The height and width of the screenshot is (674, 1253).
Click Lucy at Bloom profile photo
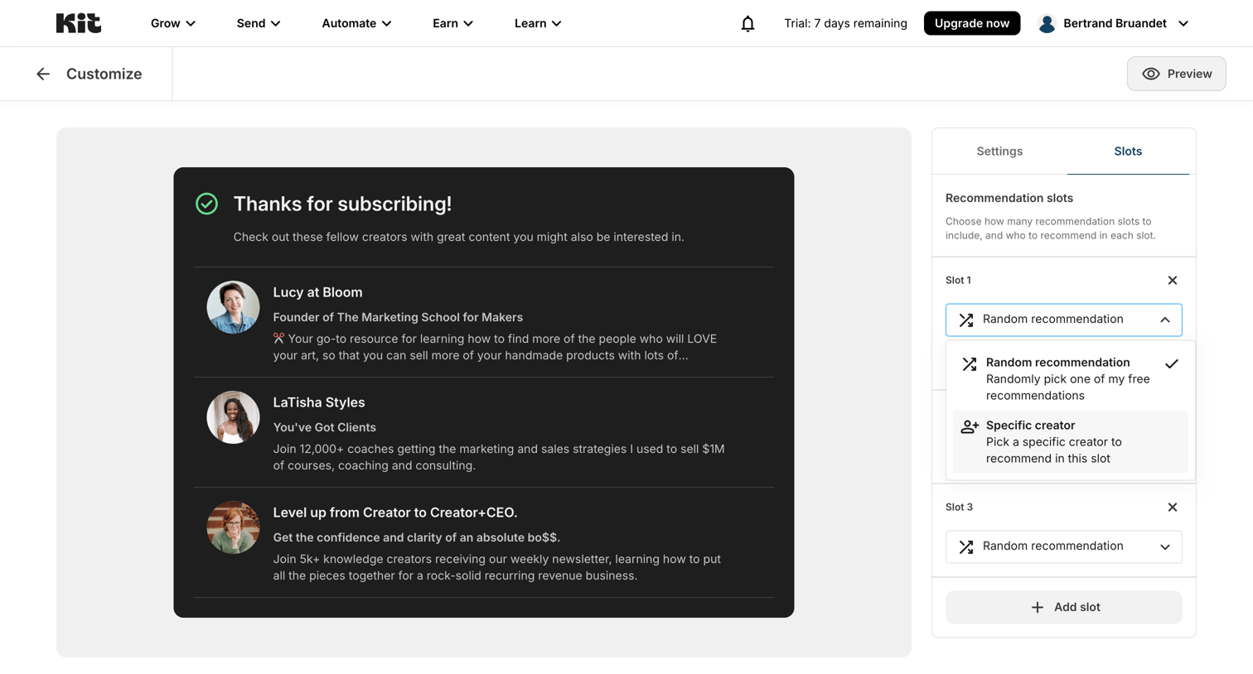(233, 307)
